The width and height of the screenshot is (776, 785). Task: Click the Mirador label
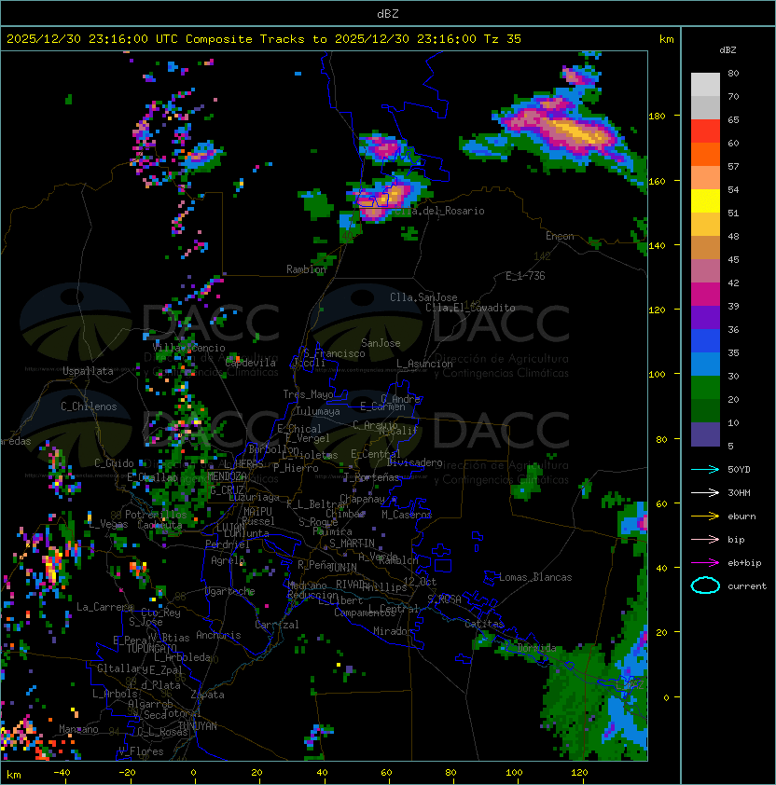[x=393, y=631]
